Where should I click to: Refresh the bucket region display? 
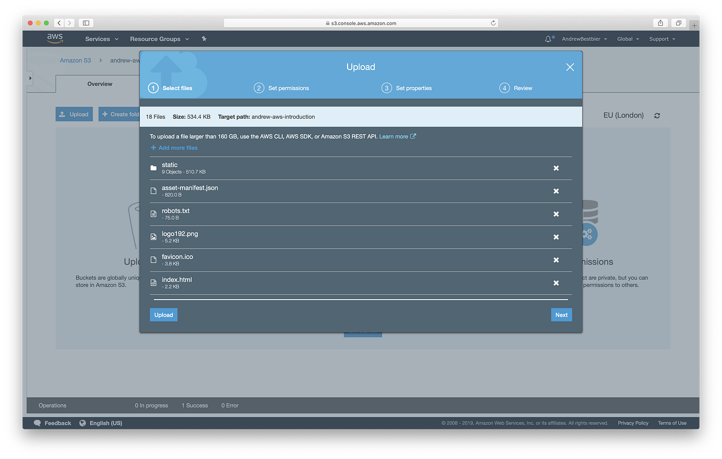(x=657, y=115)
